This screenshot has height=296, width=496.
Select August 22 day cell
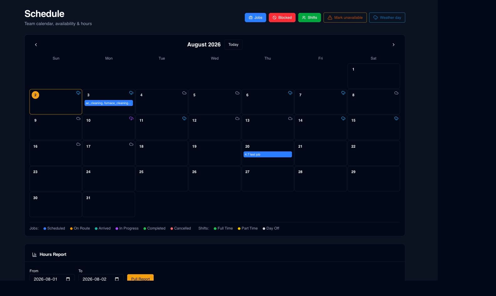tap(374, 153)
